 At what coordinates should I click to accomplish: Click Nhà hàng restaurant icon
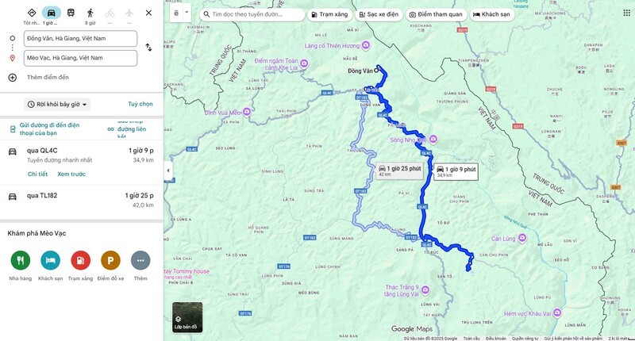[x=21, y=260]
